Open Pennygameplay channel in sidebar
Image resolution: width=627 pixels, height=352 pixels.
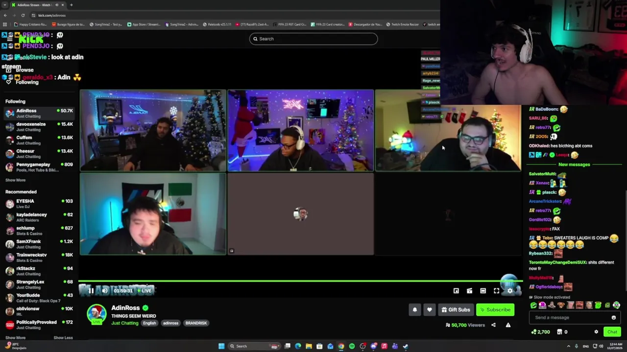(x=39, y=167)
